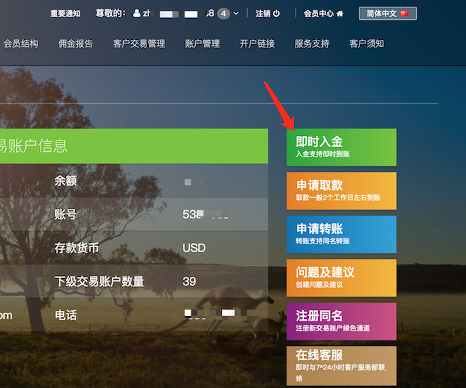Screen dimensions: 466x388
Task: Click the green 即时入金 deposit button
Action: point(342,147)
